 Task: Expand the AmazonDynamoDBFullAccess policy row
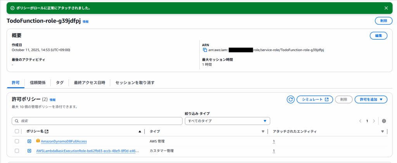pos(29,141)
